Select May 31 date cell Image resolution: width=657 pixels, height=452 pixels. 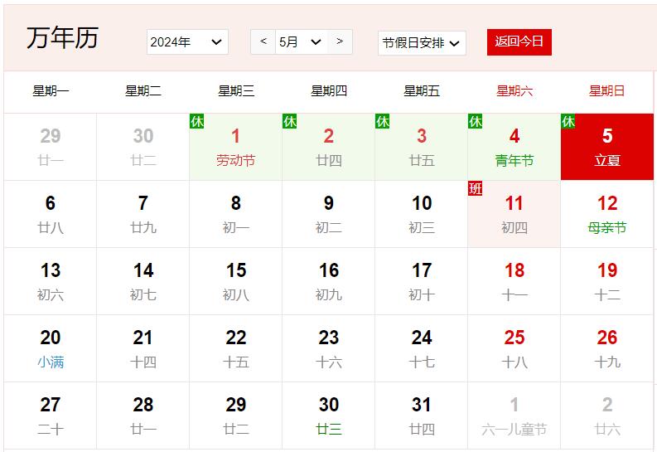point(421,416)
